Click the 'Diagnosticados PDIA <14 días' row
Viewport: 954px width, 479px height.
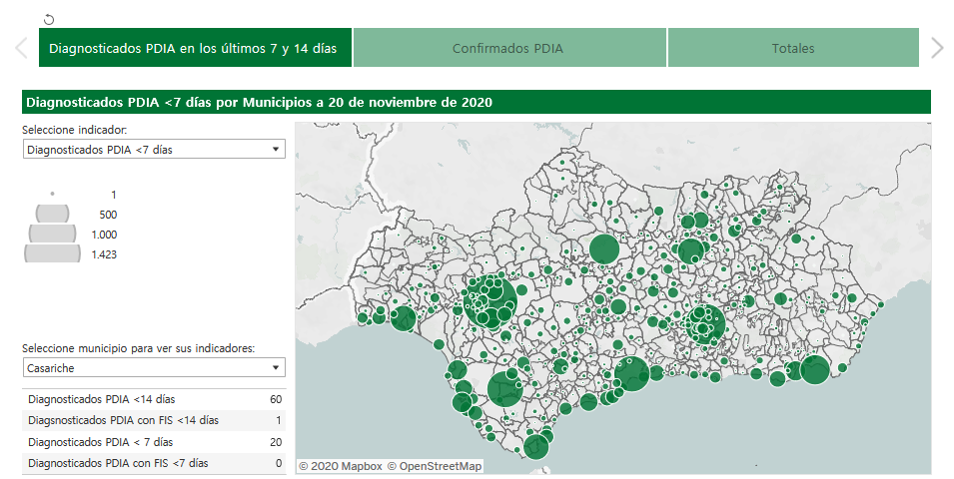pyautogui.click(x=153, y=399)
